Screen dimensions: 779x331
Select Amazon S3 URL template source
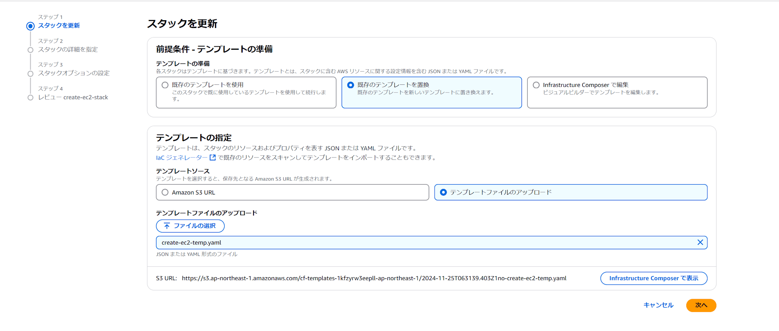pyautogui.click(x=165, y=192)
